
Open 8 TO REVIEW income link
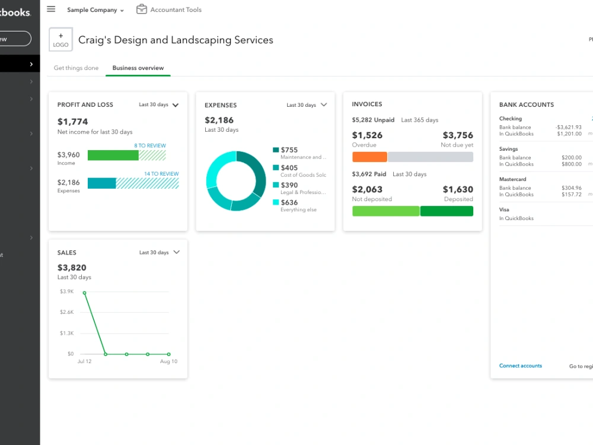click(x=150, y=146)
